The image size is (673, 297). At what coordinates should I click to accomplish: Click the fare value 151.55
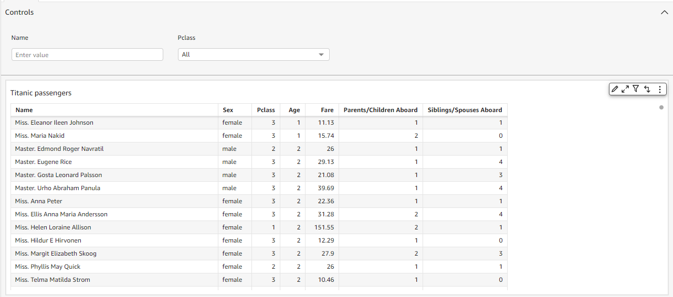point(324,227)
